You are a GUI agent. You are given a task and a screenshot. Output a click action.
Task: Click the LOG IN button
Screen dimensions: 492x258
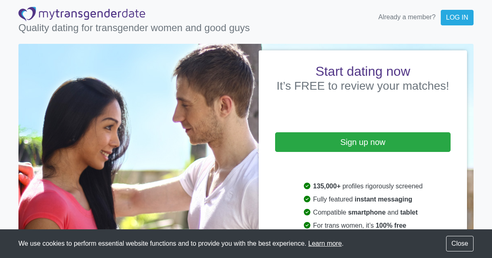click(457, 18)
